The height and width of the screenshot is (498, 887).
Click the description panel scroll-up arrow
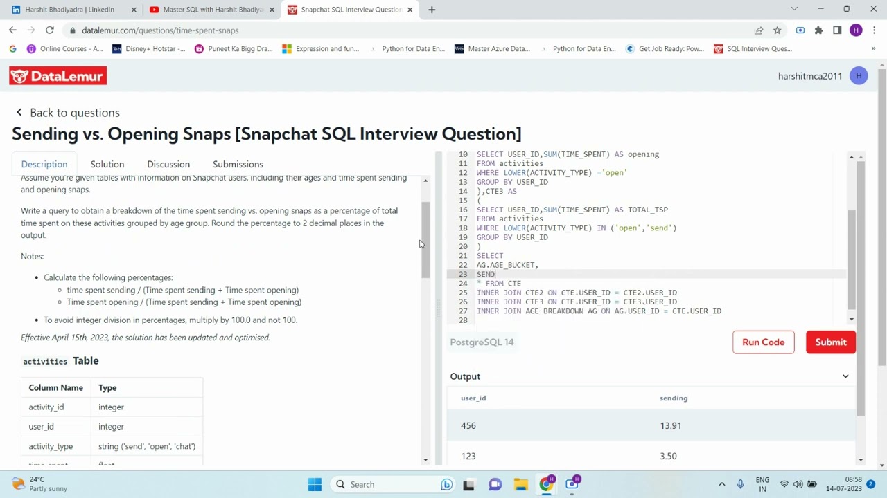click(x=425, y=181)
